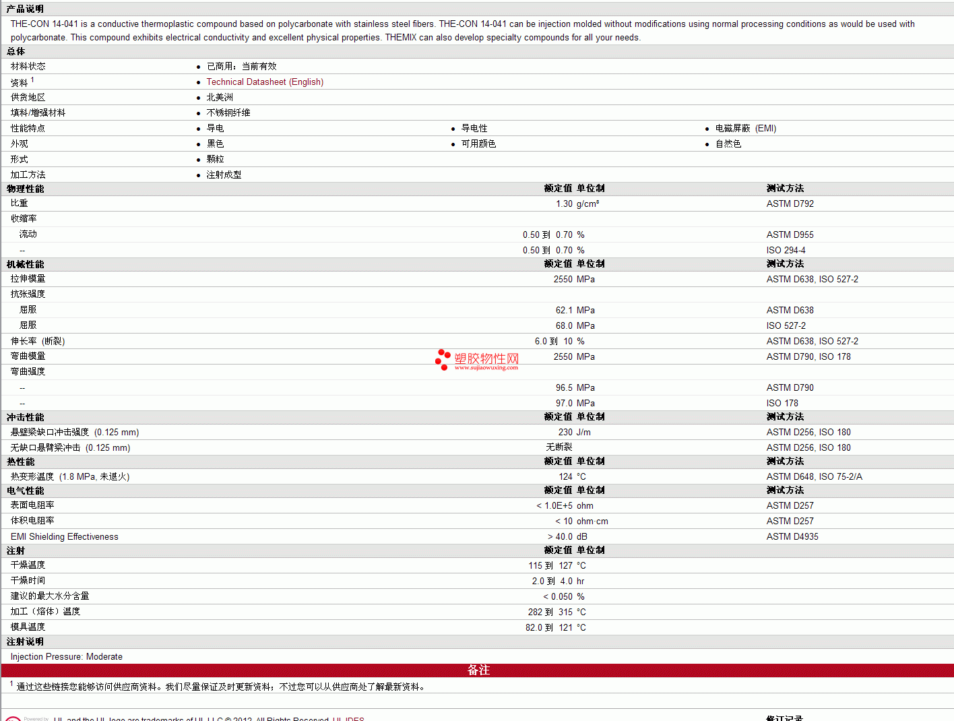The image size is (954, 721).
Task: Click the 伸长率 (断裂) row label
Action: pos(38,341)
